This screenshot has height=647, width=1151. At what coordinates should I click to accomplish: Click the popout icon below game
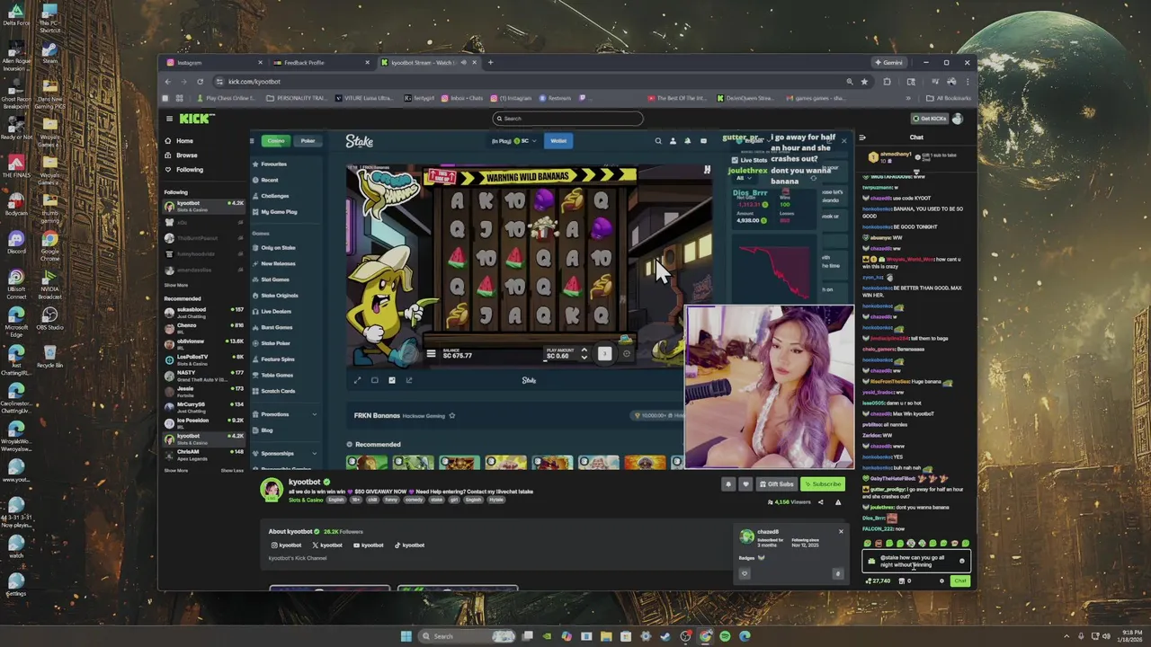click(409, 380)
